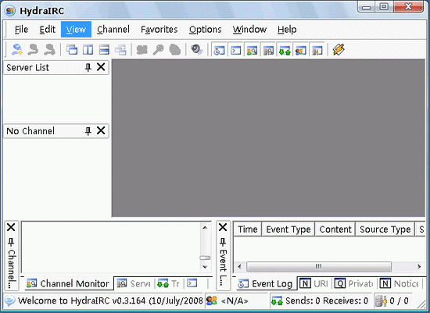The height and width of the screenshot is (313, 430).
Task: Tile windows stacked horizontally via toolbar
Action: (104, 50)
